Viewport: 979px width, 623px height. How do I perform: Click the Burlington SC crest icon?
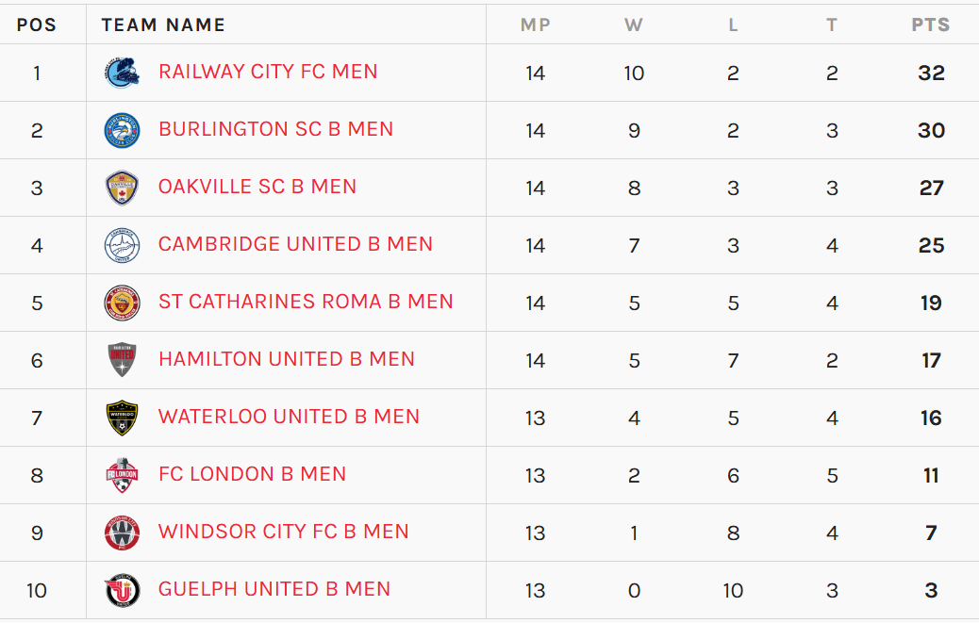[x=122, y=130]
